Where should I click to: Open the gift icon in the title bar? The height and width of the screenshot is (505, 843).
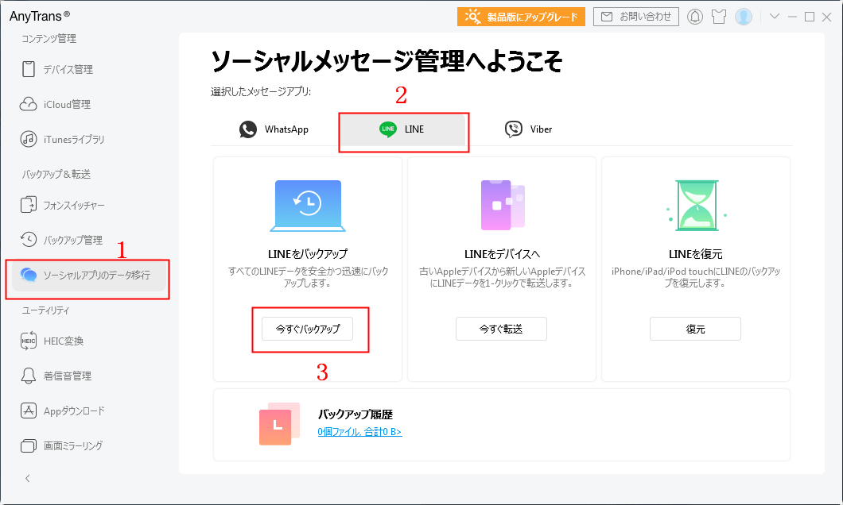coord(719,16)
